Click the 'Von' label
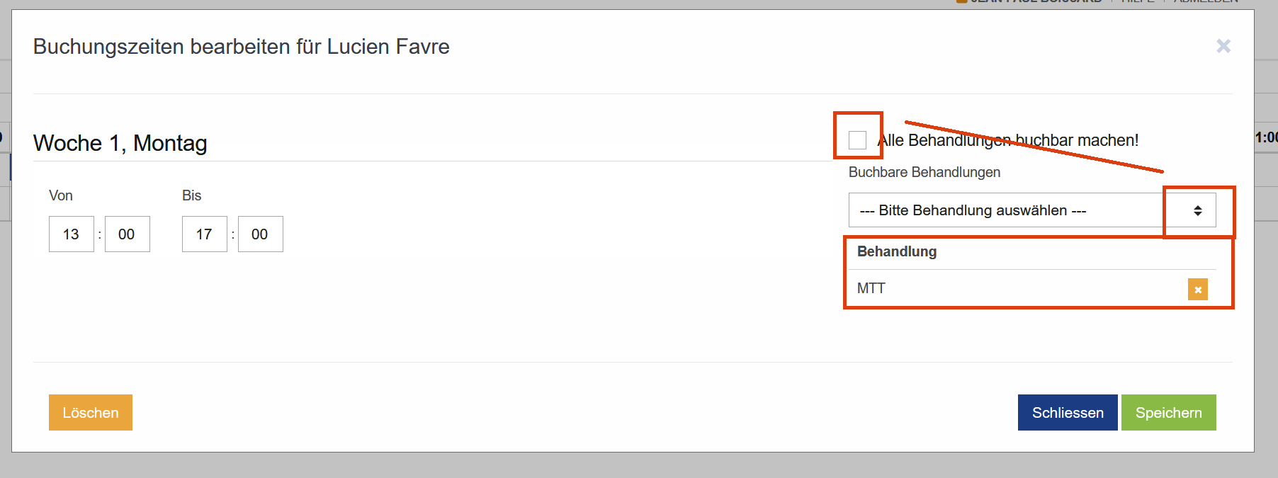 click(x=61, y=195)
